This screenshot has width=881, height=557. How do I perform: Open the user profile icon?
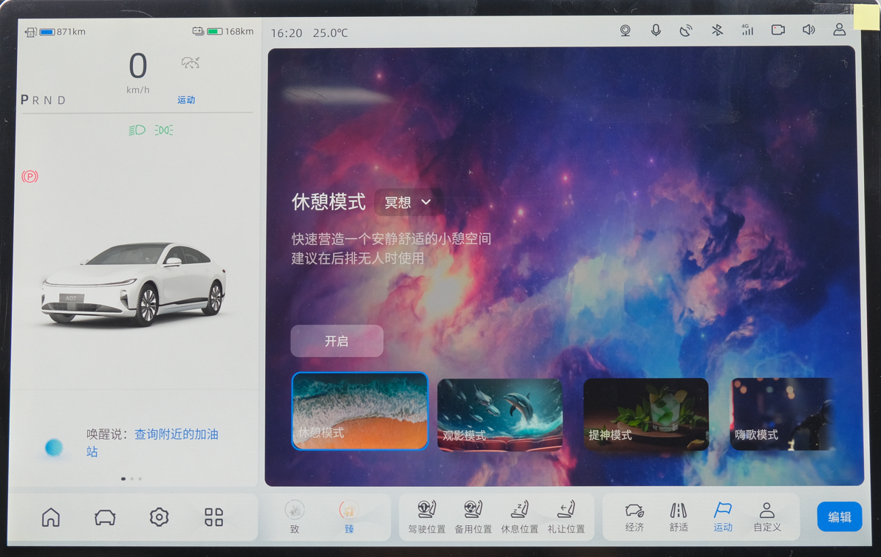[840, 30]
